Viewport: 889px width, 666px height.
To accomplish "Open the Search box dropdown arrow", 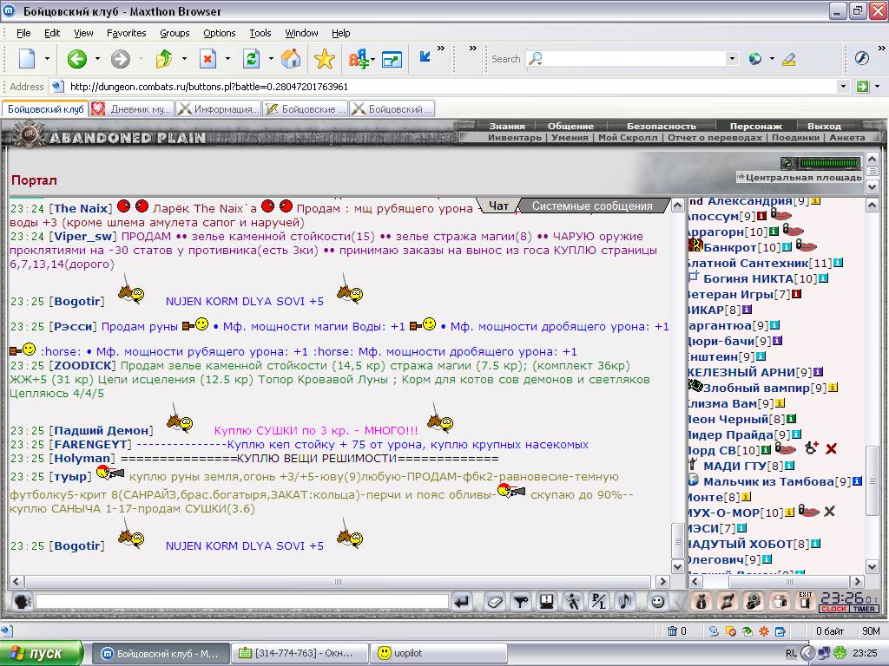I will pos(732,58).
